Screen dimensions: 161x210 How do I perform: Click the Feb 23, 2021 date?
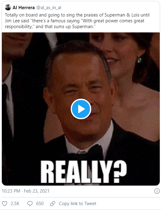[x=37, y=191]
